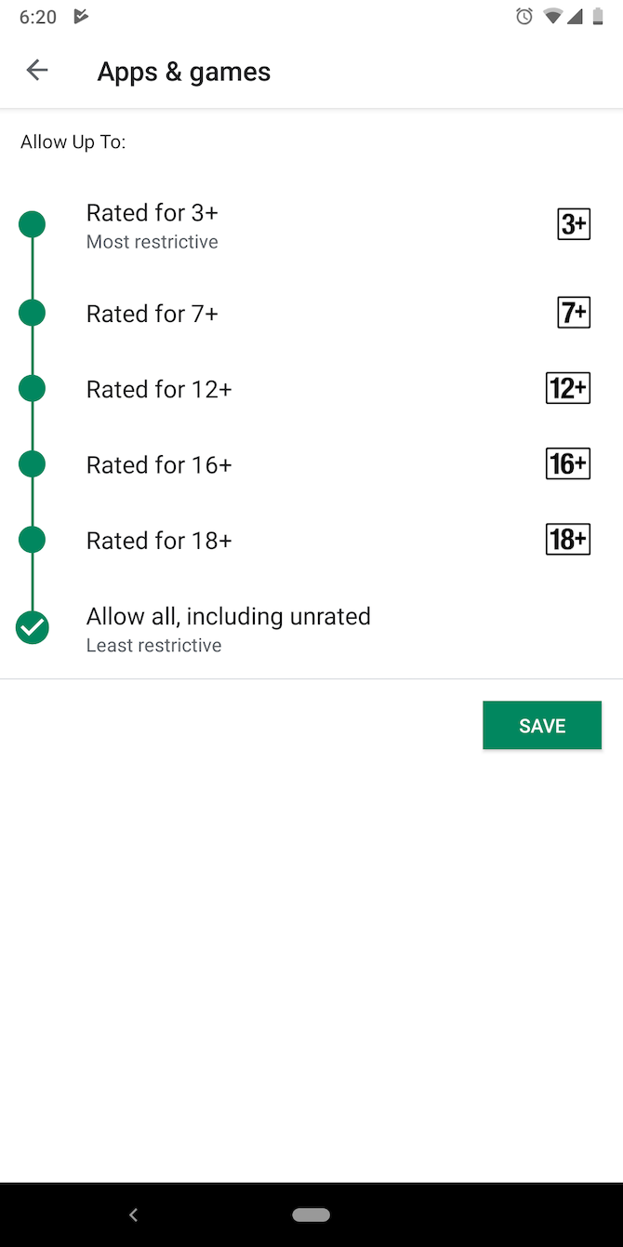
Task: Click the Apps & games title
Action: 183,71
